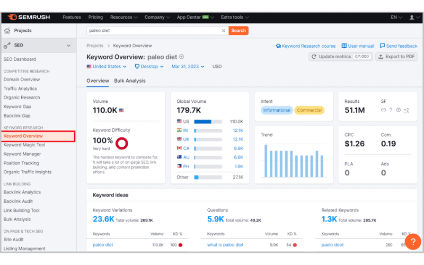
Task: Open Site Audit in sidebar
Action: tap(14, 240)
